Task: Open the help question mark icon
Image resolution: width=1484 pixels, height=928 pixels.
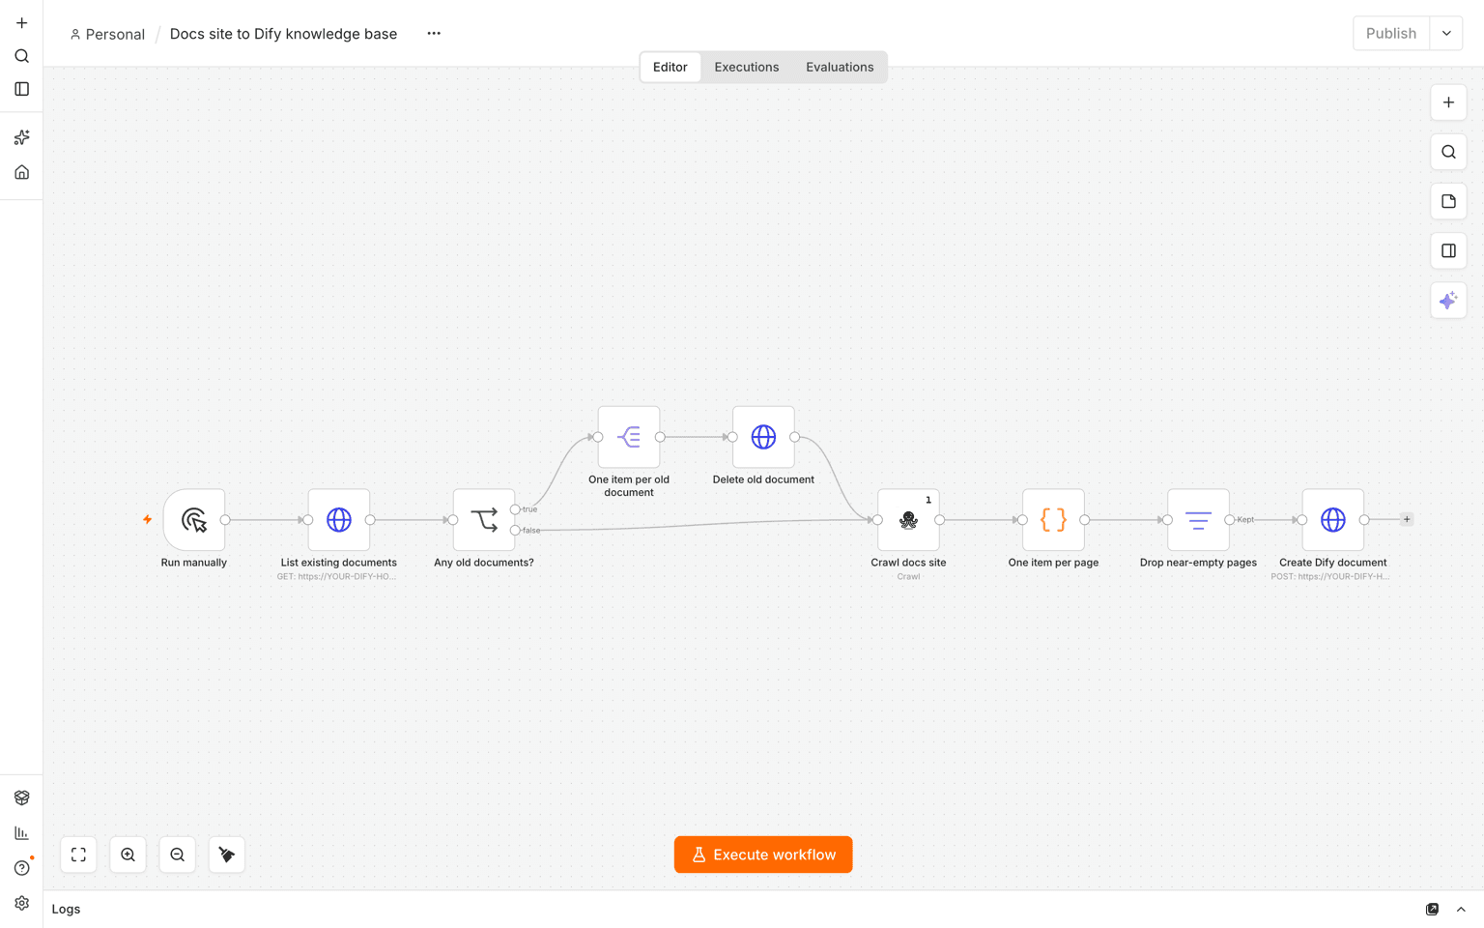Action: [x=21, y=867]
